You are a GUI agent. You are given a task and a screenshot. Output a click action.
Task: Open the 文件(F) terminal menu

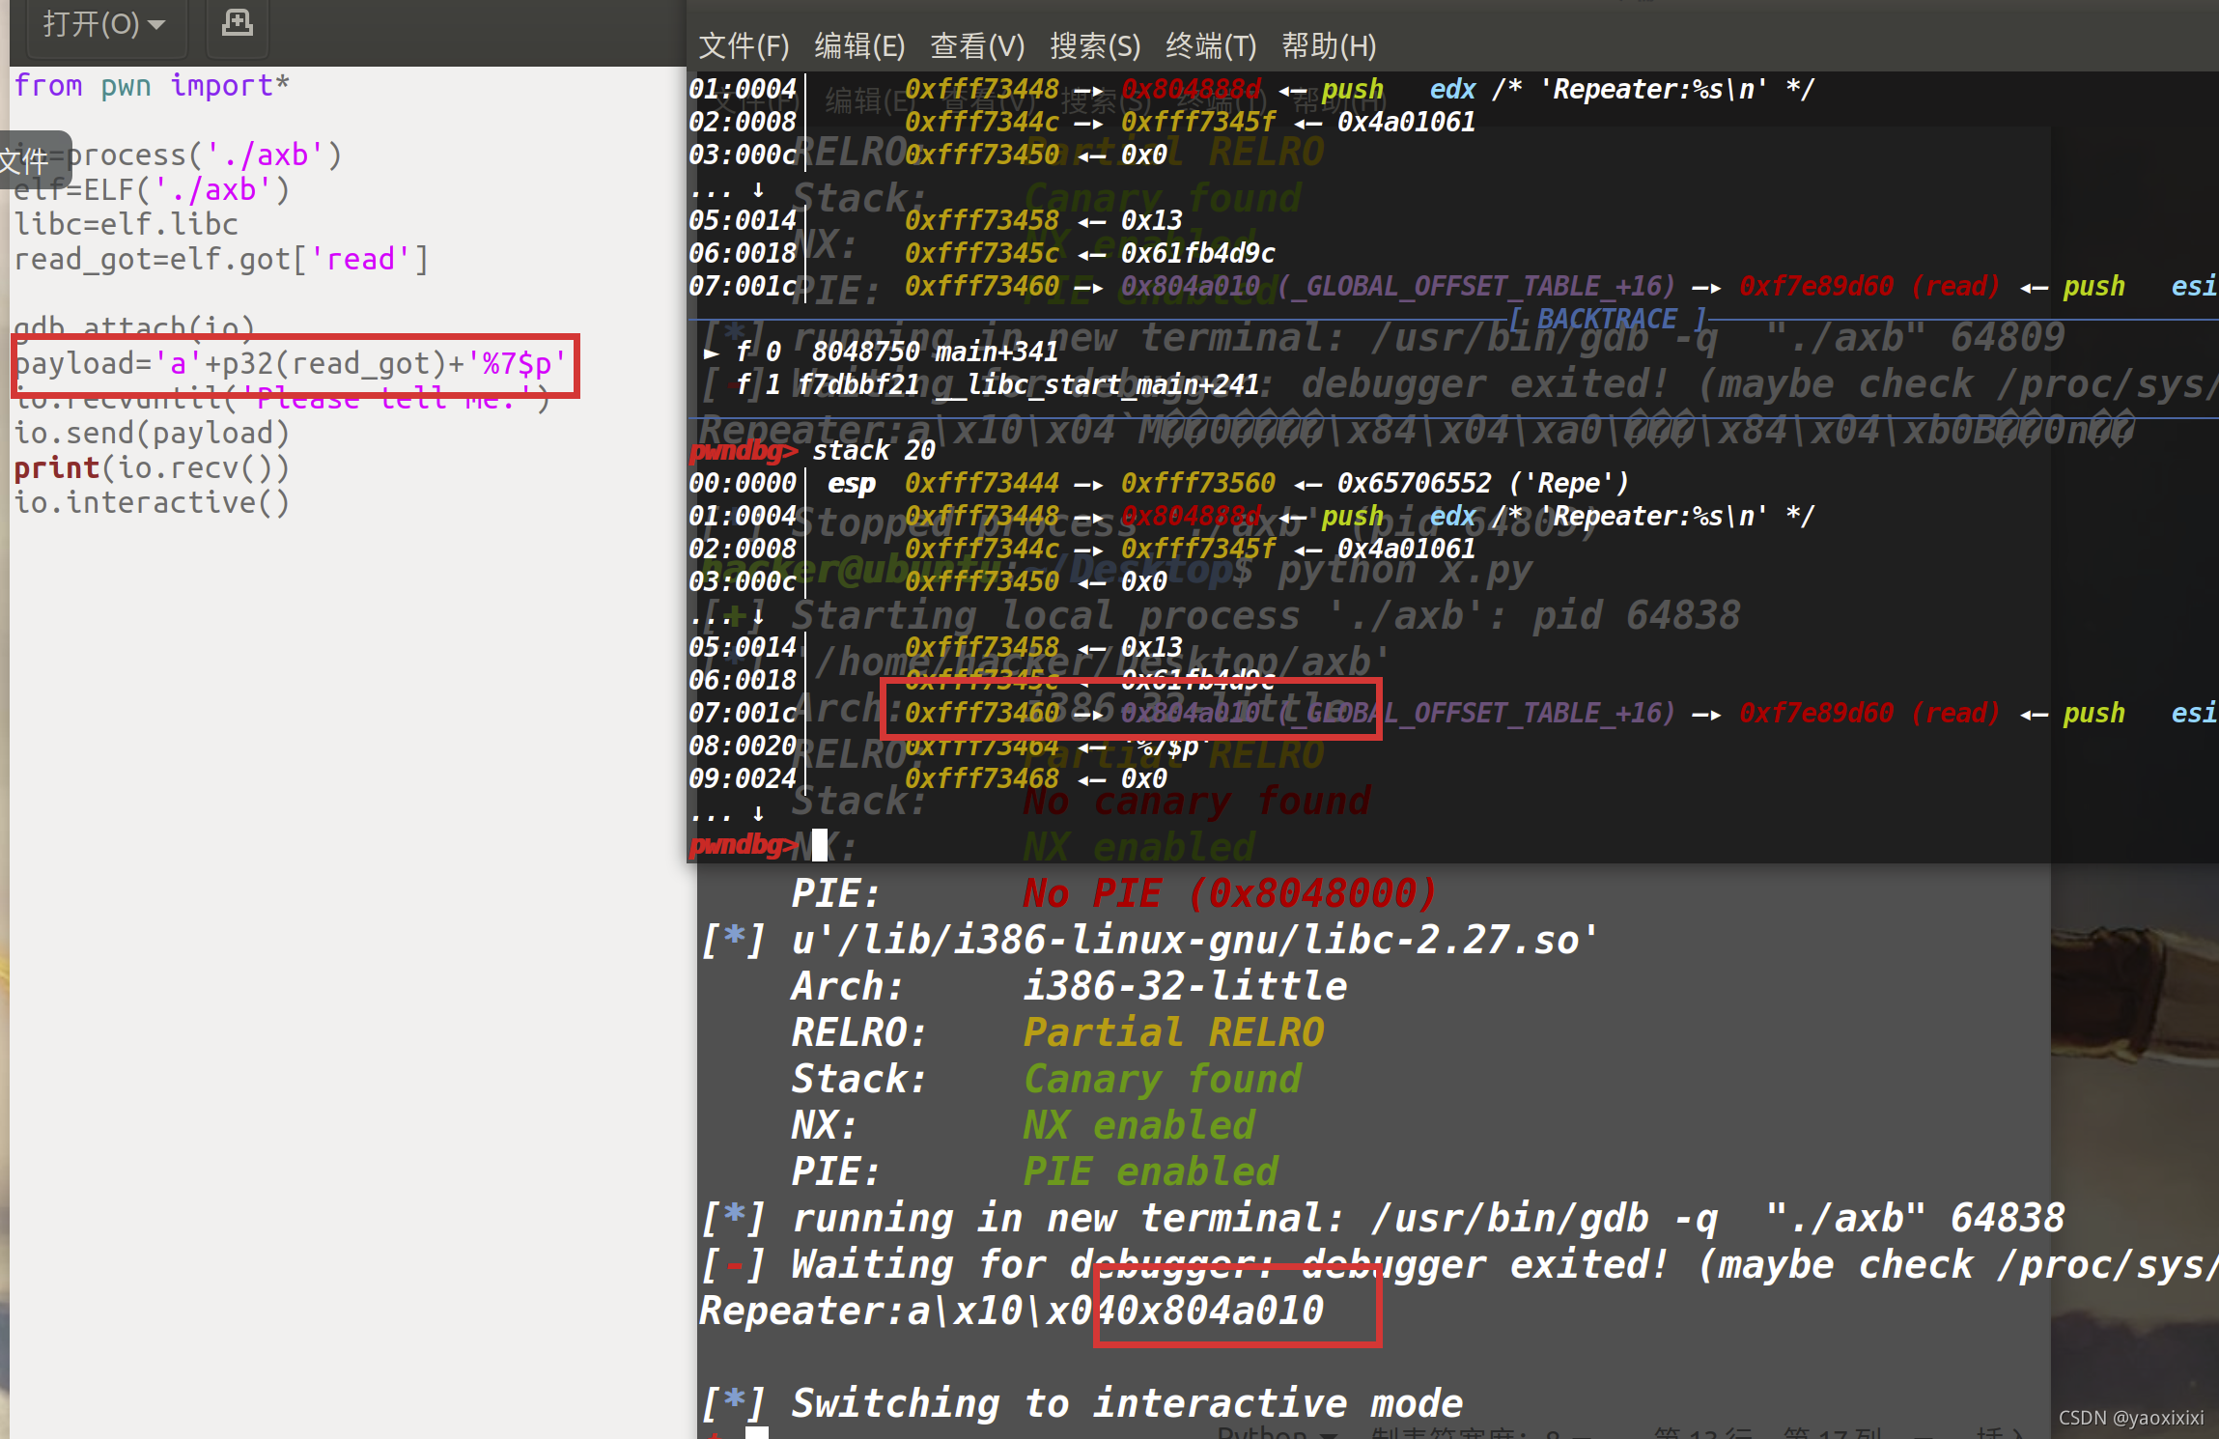pos(743,45)
